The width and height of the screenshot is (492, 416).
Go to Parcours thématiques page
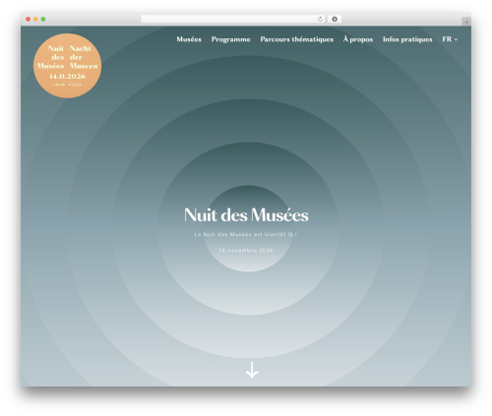(297, 39)
